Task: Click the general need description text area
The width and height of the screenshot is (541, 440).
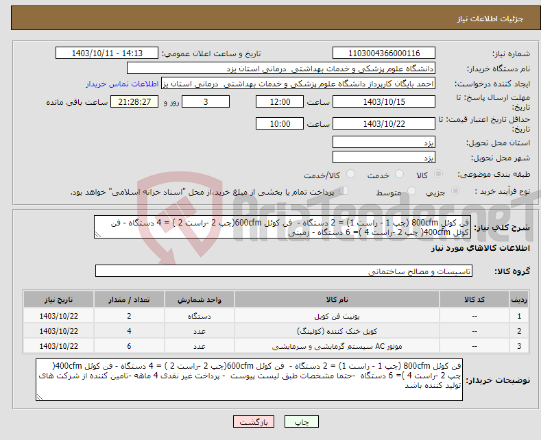Action: coord(282,227)
